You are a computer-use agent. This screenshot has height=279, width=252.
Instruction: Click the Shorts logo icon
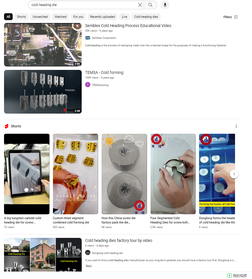[7, 126]
